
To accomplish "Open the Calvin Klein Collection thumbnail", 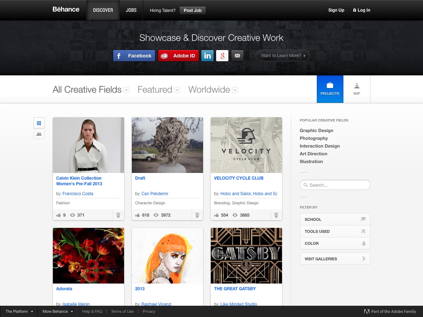I will tap(88, 145).
